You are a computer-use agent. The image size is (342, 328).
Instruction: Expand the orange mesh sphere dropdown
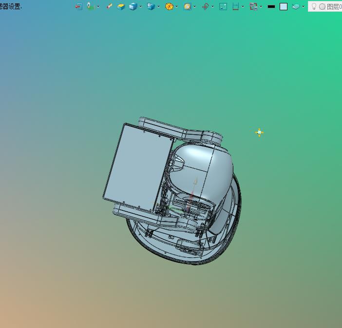pyautogui.click(x=177, y=7)
